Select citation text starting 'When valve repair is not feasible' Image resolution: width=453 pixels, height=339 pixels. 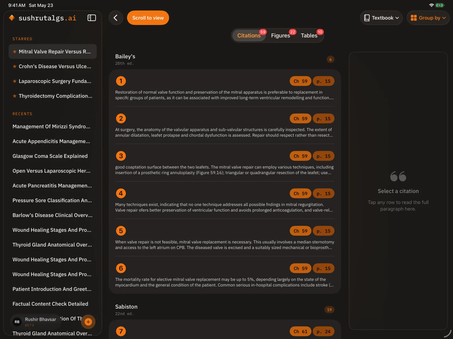pyautogui.click(x=224, y=245)
